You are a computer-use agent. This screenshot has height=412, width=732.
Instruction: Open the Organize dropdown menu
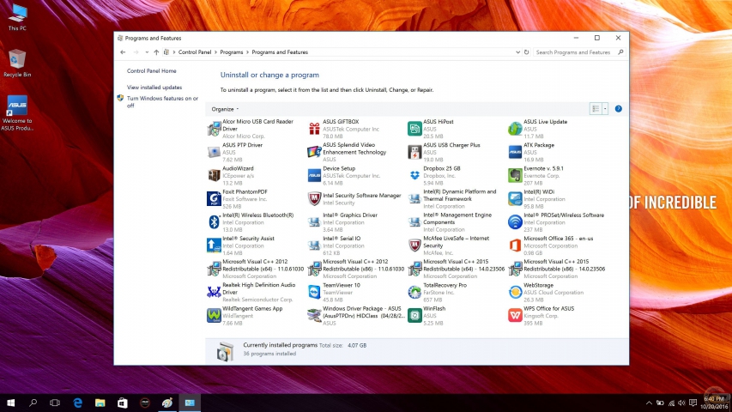pos(225,109)
